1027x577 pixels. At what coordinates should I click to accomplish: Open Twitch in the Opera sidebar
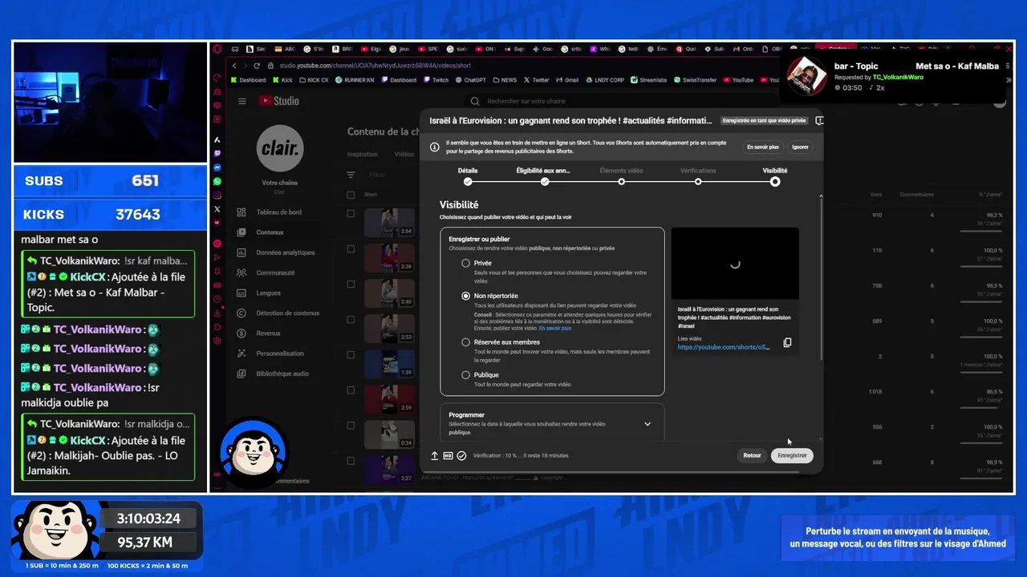(217, 152)
